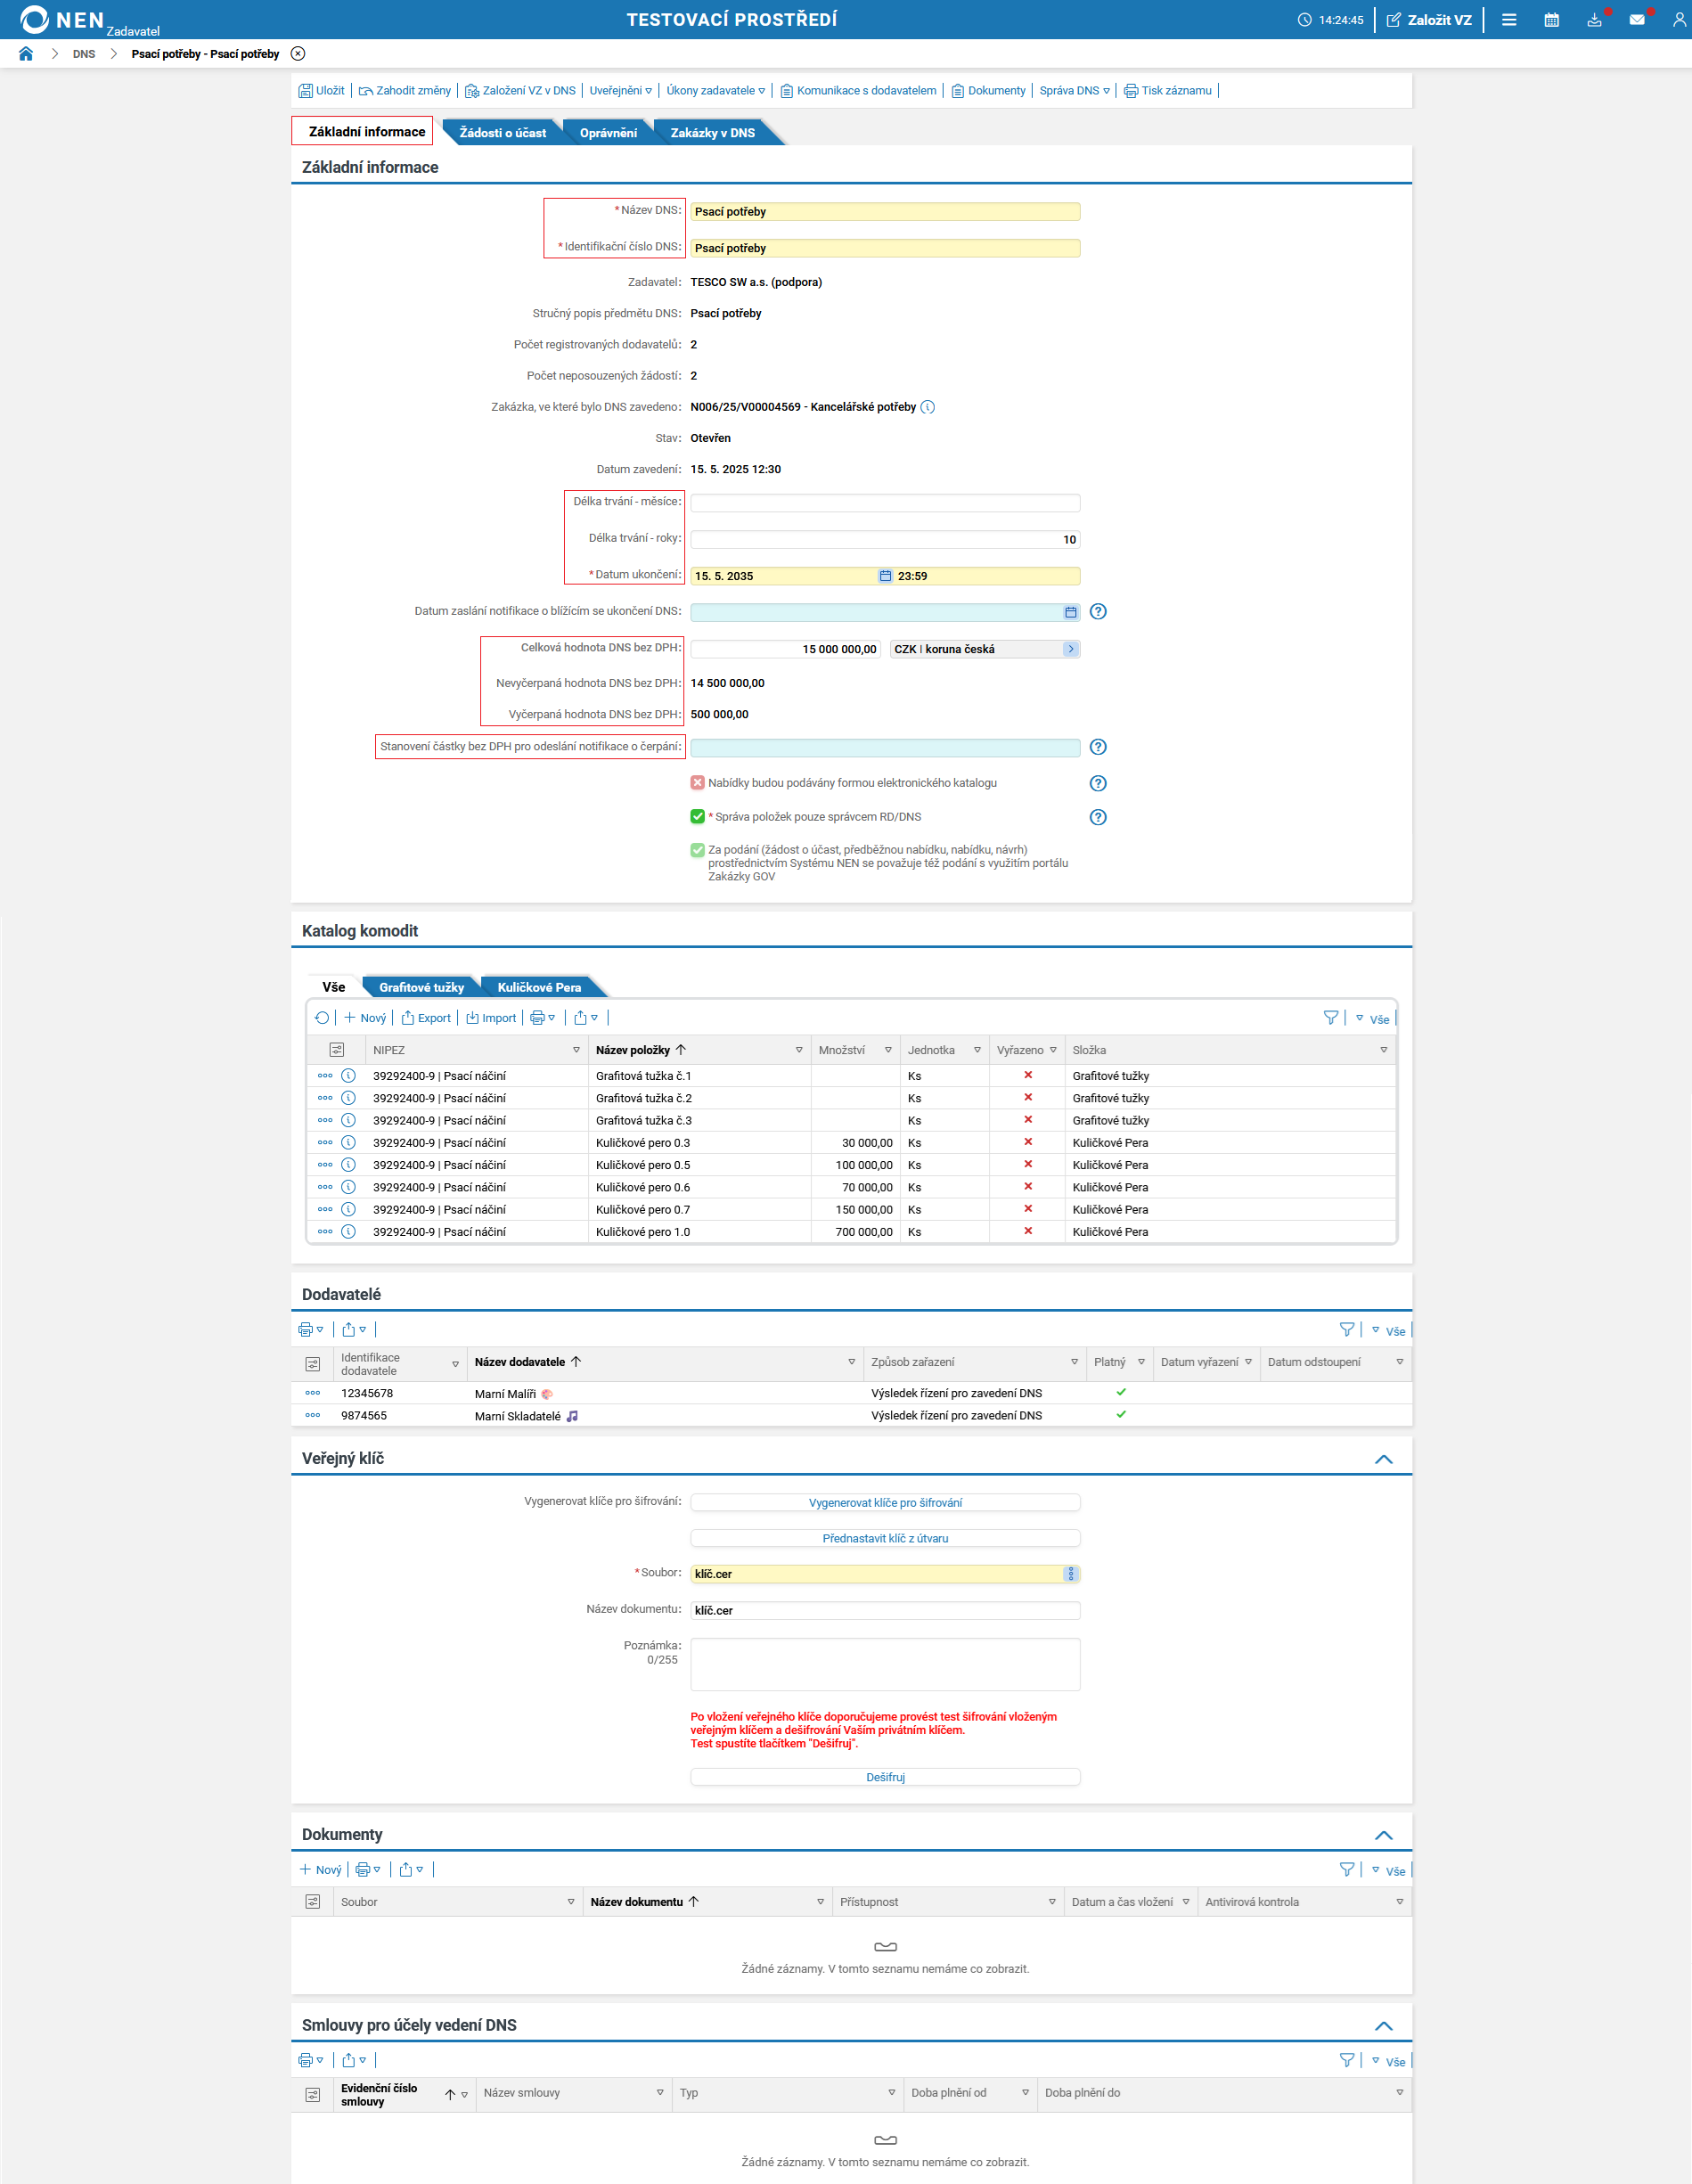The width and height of the screenshot is (1692, 2184).
Task: Open the CZK currency selector
Action: (1070, 649)
